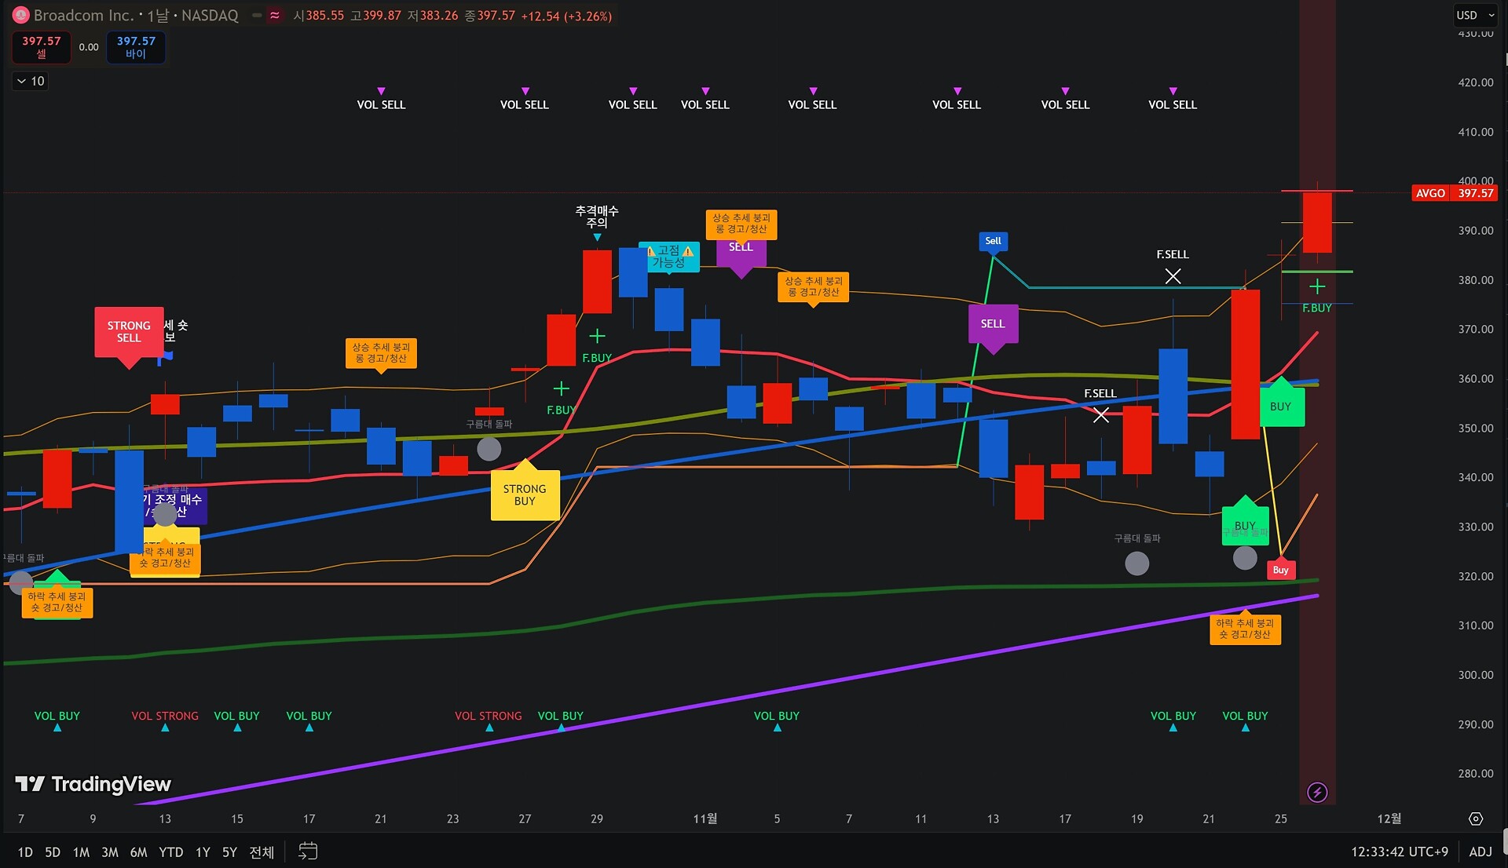The width and height of the screenshot is (1508, 868).
Task: Select the 전체 all-time range
Action: coord(261,852)
